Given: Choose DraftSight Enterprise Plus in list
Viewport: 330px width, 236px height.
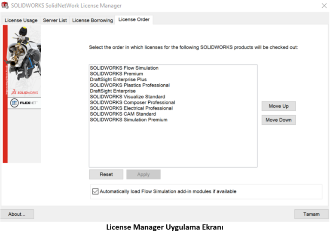Looking at the screenshot, I should [x=118, y=80].
